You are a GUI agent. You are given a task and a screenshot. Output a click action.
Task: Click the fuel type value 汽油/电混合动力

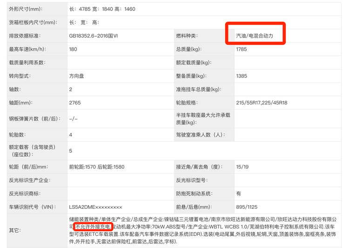(255, 36)
